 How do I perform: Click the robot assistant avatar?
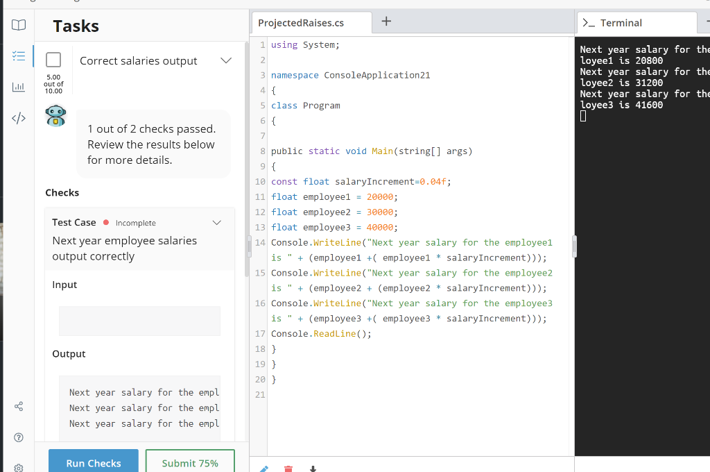[x=56, y=116]
